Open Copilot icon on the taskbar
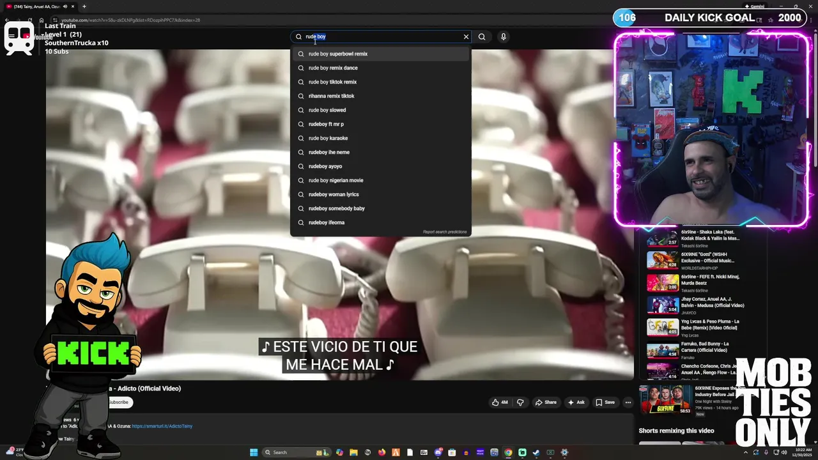 click(339, 452)
